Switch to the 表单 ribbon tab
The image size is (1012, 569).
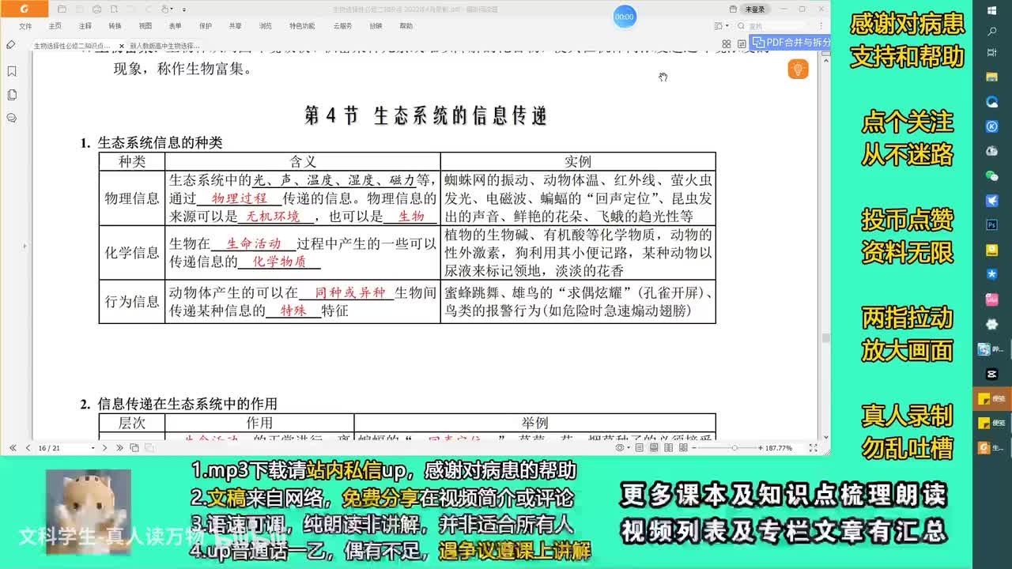175,26
